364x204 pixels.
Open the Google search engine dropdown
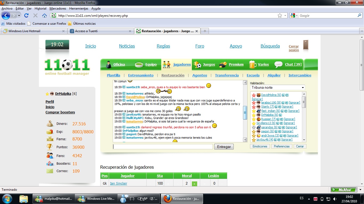294,16
